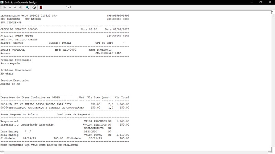Go to previous page arrow
Viewport: 275px width, 154px height.
[x=10, y=7]
